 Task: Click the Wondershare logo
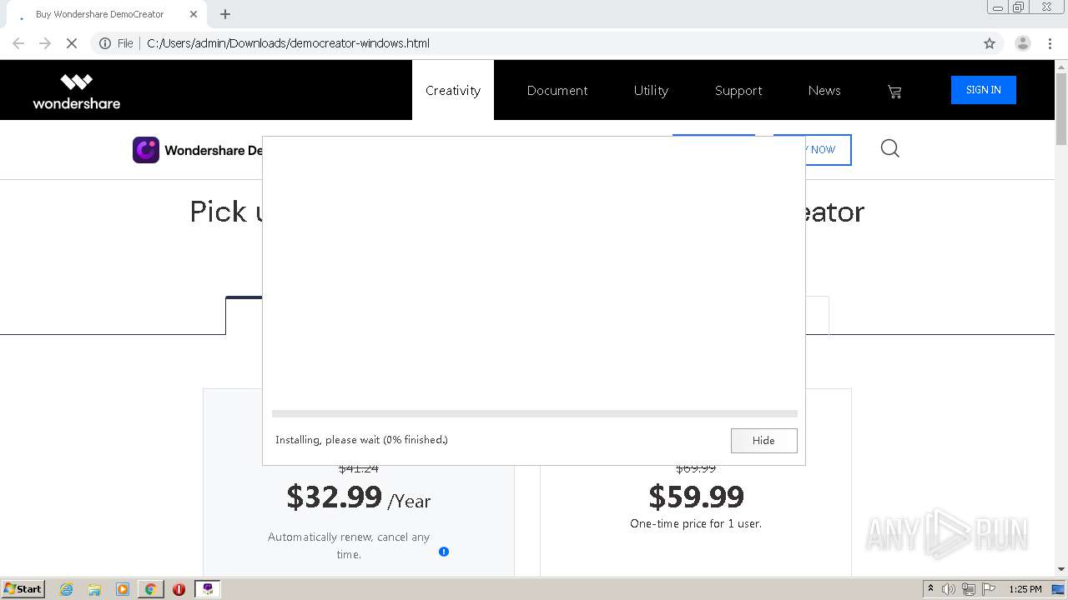click(x=77, y=91)
